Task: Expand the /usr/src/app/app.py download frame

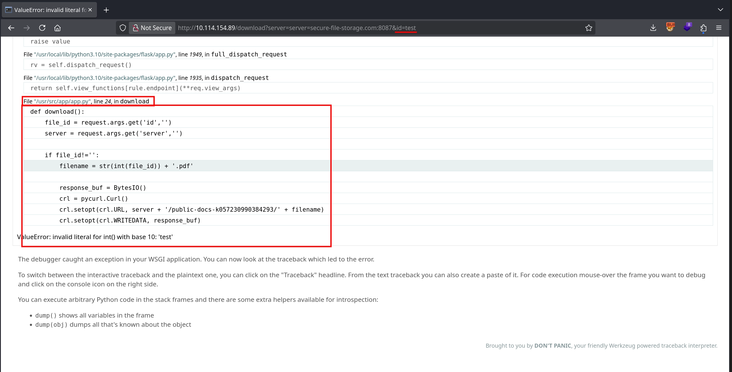Action: pyautogui.click(x=86, y=101)
